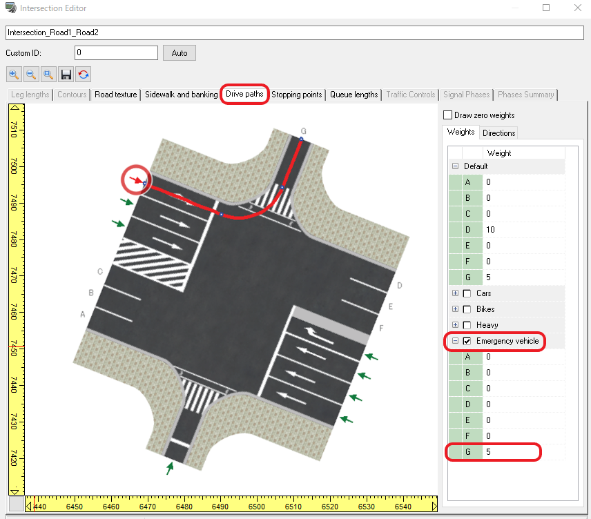
Task: Save using the floppy disk icon
Action: (x=66, y=75)
